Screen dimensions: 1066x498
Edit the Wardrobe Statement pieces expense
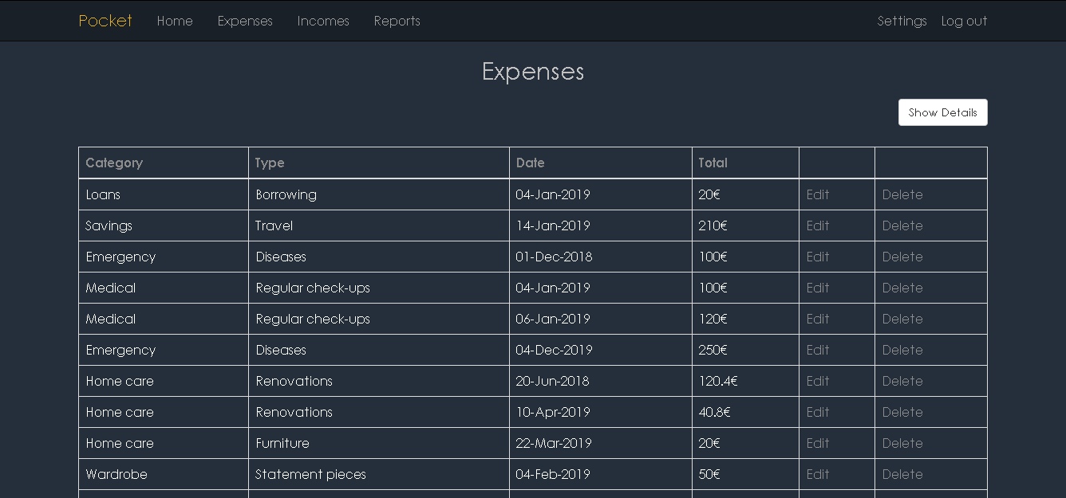(x=818, y=474)
